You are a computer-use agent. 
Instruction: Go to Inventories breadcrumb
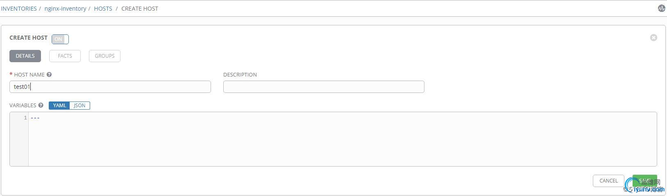coord(19,9)
